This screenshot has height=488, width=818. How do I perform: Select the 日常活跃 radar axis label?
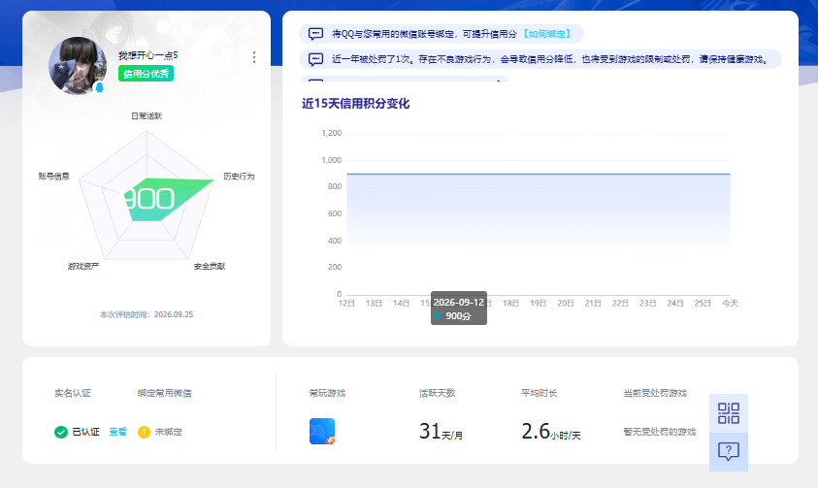(x=147, y=115)
